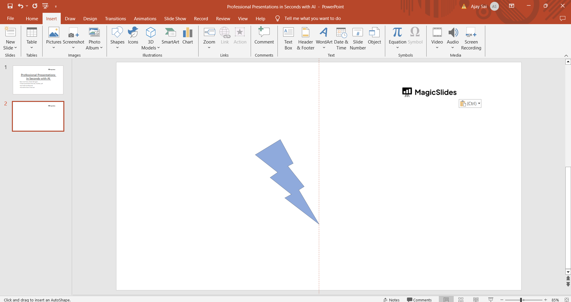571x302 pixels.
Task: Insert a Text Box
Action: tap(288, 39)
